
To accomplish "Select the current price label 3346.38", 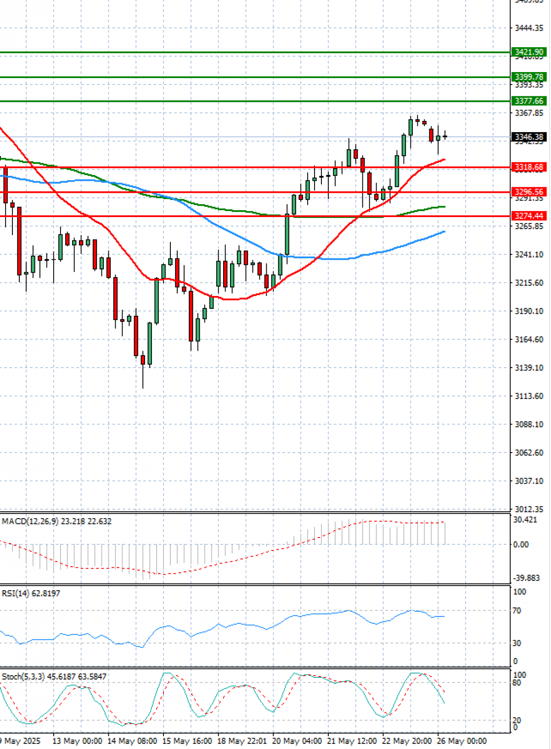I will tap(529, 137).
